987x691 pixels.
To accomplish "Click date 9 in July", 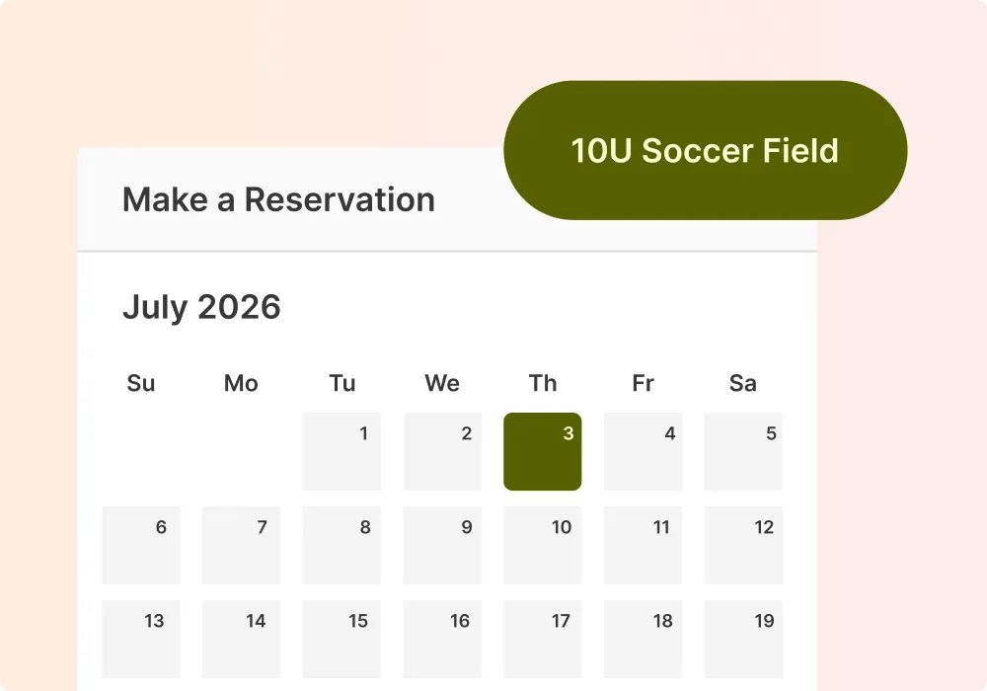I will (442, 545).
